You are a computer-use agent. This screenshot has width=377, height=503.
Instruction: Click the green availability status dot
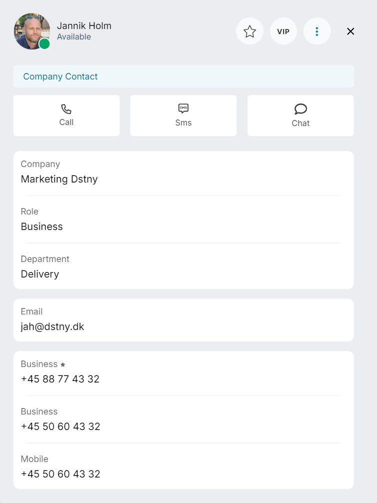click(x=44, y=43)
